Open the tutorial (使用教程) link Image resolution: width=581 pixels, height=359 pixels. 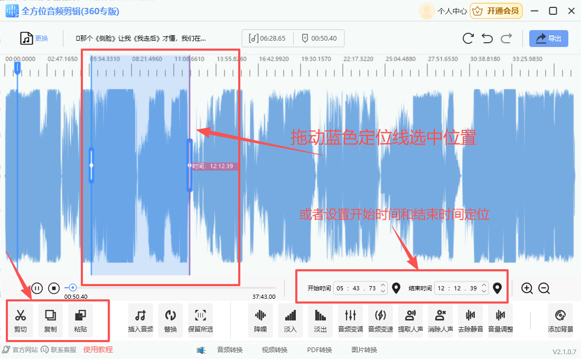click(x=98, y=349)
